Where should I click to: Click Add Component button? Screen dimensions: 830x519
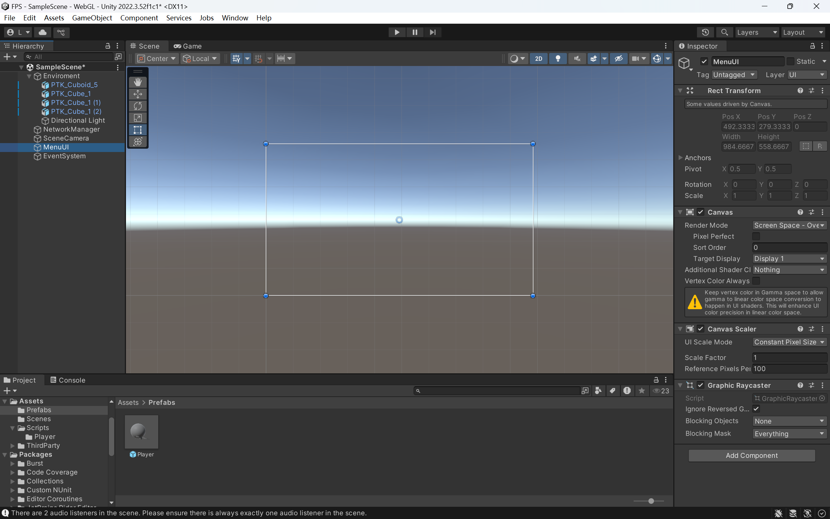click(751, 455)
